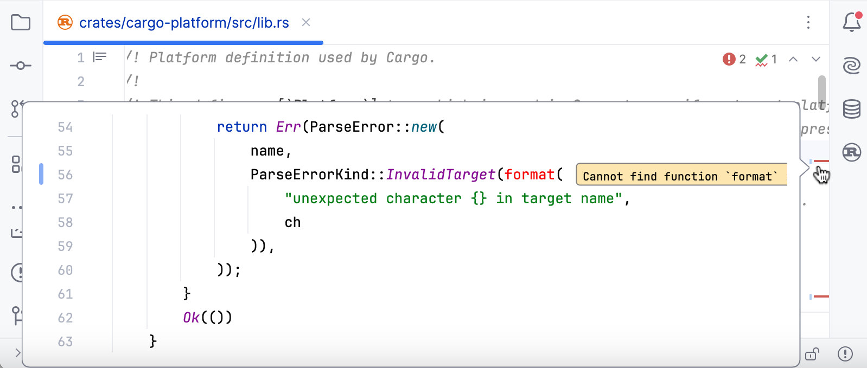867x368 pixels.
Task: Open the editor kebab options menu
Action: [809, 22]
